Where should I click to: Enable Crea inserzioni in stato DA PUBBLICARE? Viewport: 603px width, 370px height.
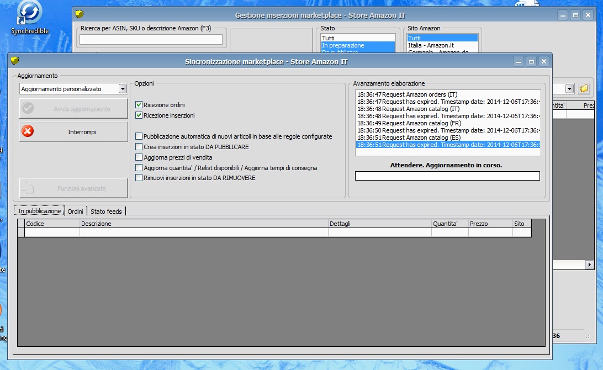pyautogui.click(x=139, y=146)
